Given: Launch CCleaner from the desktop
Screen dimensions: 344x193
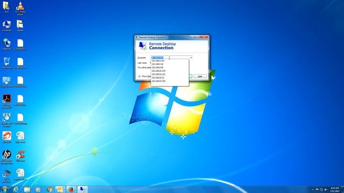Looking at the screenshot, I should click(20, 156).
